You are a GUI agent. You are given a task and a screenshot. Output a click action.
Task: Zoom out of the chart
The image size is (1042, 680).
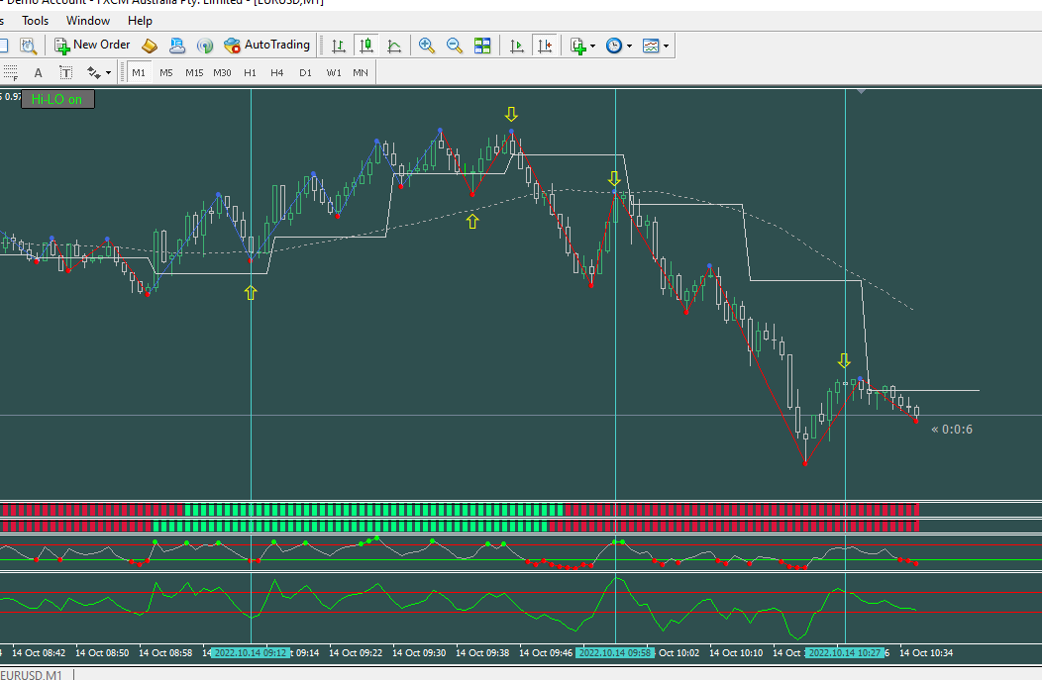click(455, 46)
